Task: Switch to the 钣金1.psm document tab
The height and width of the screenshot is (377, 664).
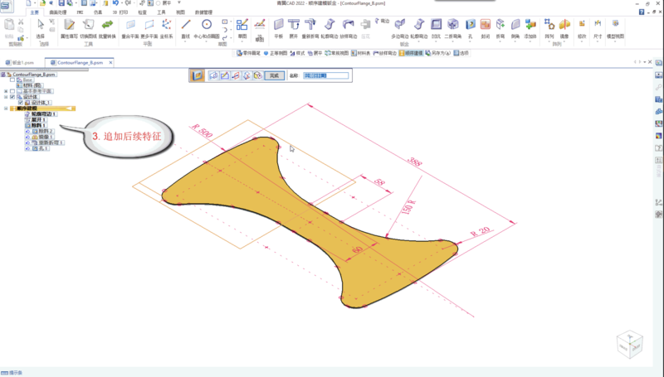Action: pos(22,62)
